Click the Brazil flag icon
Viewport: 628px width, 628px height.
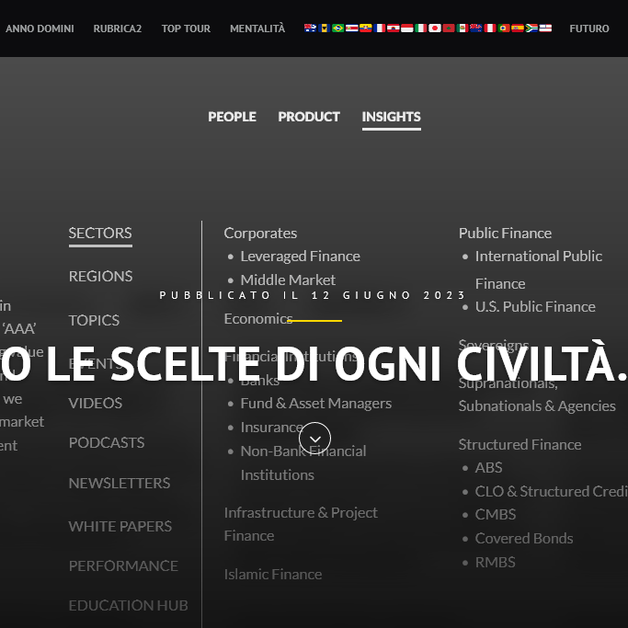[x=337, y=29]
